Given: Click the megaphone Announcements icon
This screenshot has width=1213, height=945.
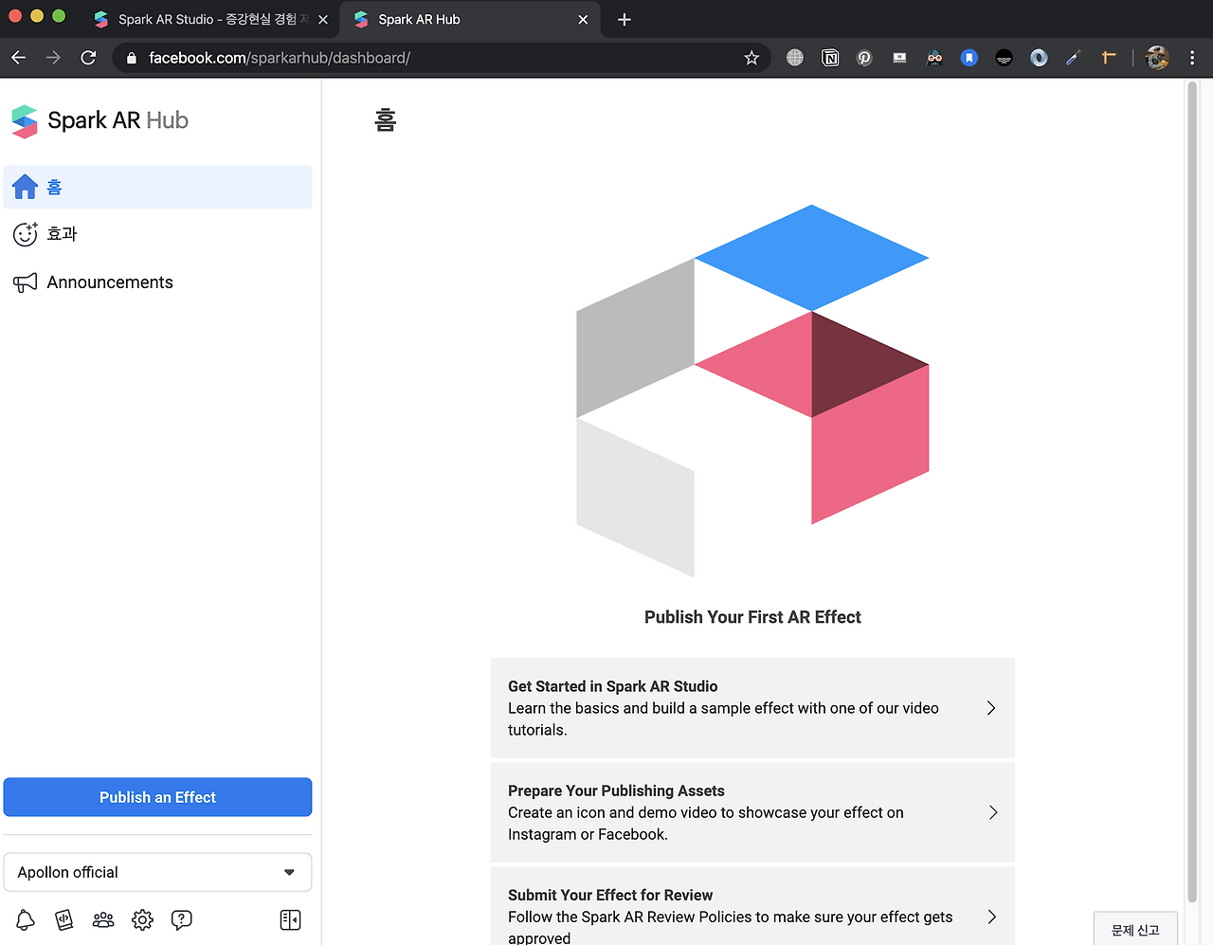Looking at the screenshot, I should point(26,282).
